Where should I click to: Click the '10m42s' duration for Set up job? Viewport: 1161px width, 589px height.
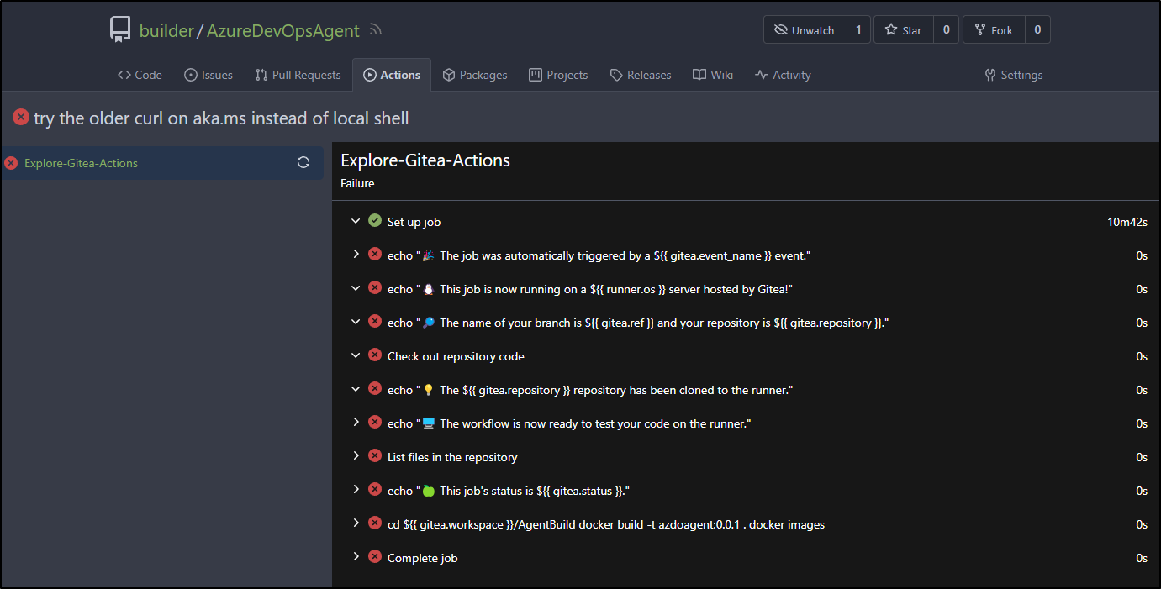(x=1127, y=222)
